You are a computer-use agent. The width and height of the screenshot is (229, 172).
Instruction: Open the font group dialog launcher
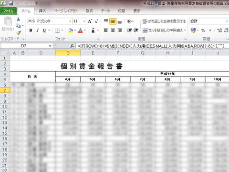tap(98, 39)
